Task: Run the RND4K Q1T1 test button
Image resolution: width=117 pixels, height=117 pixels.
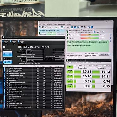Action: pos(70,86)
